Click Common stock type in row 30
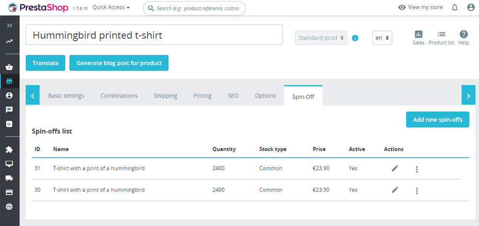Screen dimensions: 479x226 (271, 190)
